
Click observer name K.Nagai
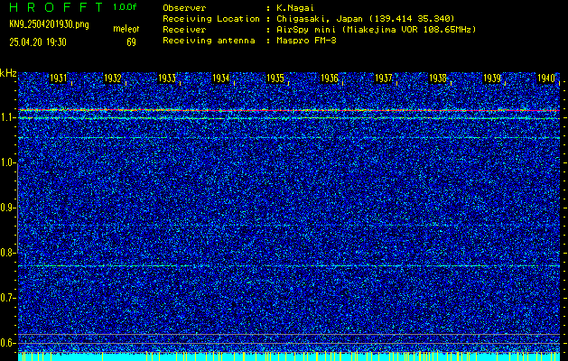pyautogui.click(x=295, y=8)
